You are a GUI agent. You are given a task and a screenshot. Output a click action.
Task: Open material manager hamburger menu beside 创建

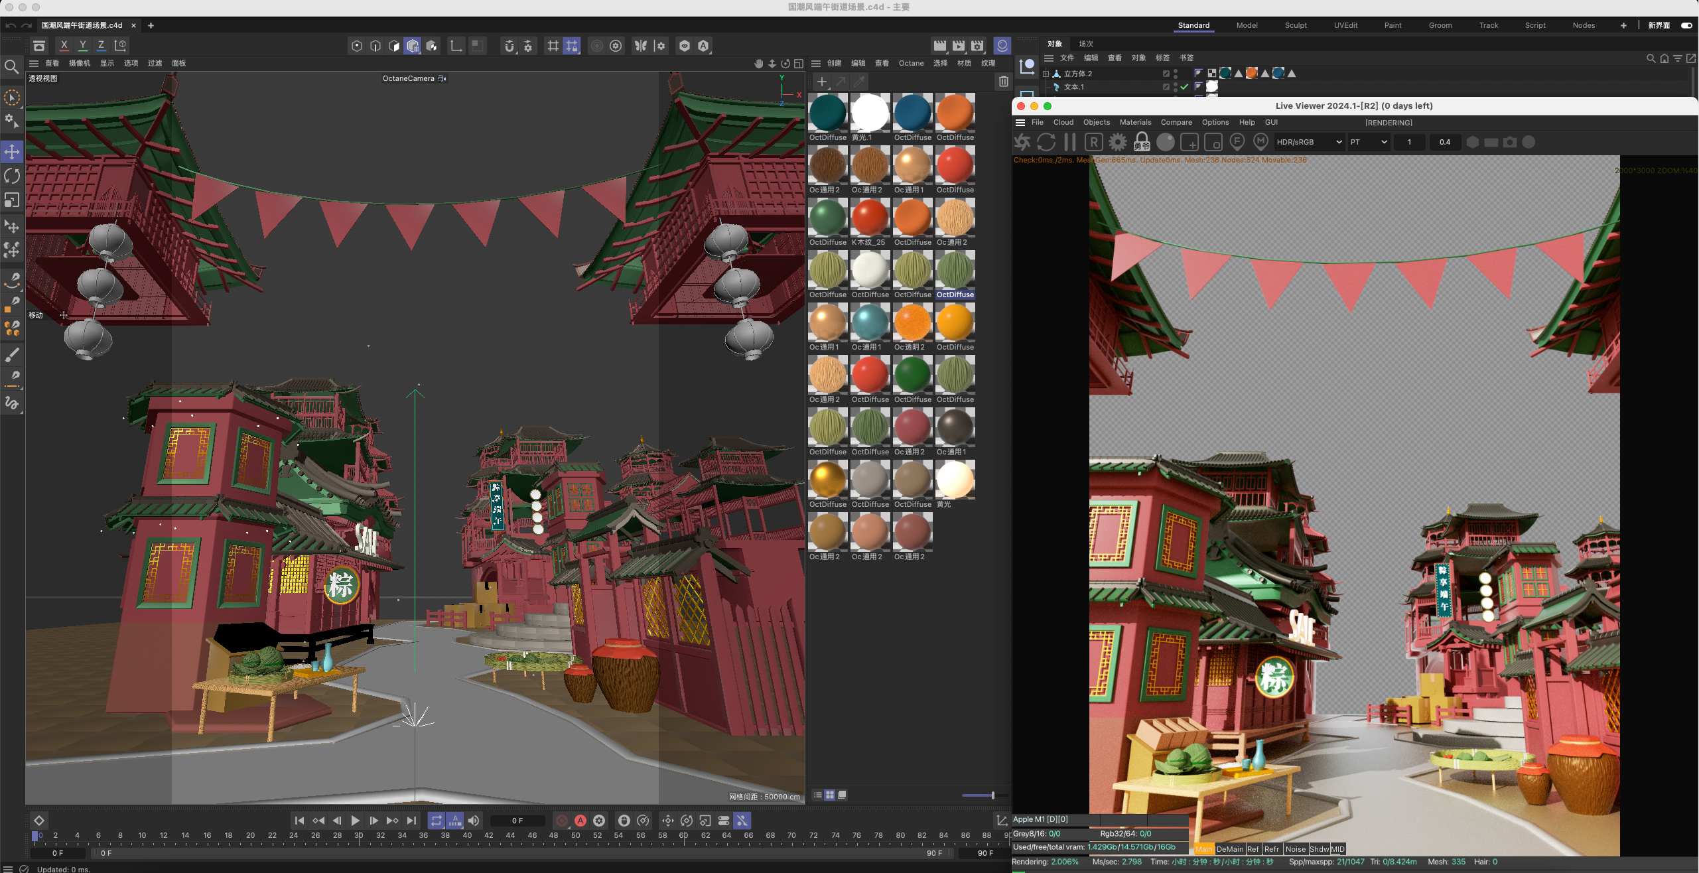816,64
